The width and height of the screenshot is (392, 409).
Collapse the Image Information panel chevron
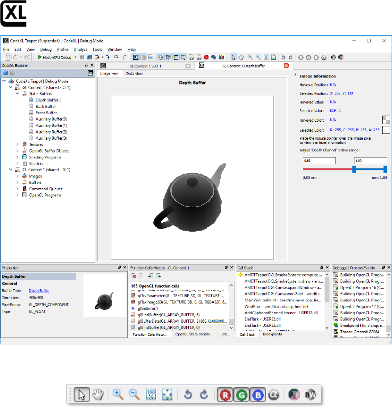(295, 75)
